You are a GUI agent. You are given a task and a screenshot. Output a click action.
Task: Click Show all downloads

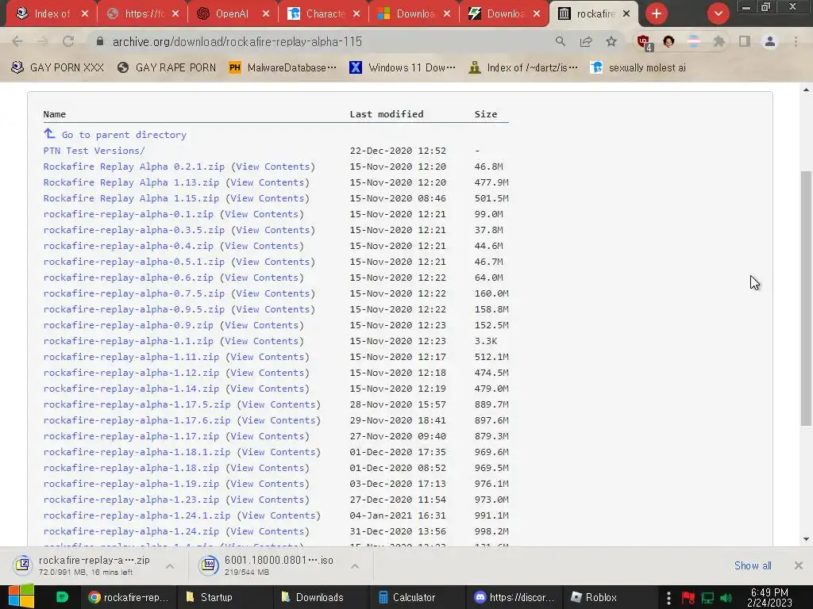pyautogui.click(x=753, y=565)
